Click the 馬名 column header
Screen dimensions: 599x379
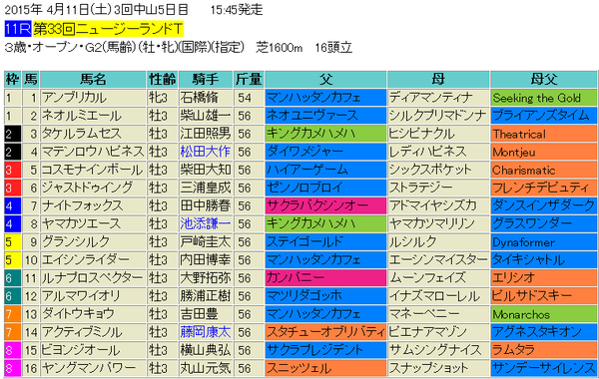coord(93,80)
